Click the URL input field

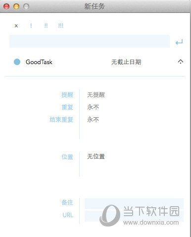pos(134,216)
